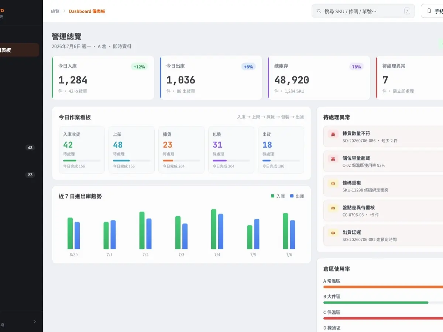Click the 營運總覽 page heading

[67, 37]
